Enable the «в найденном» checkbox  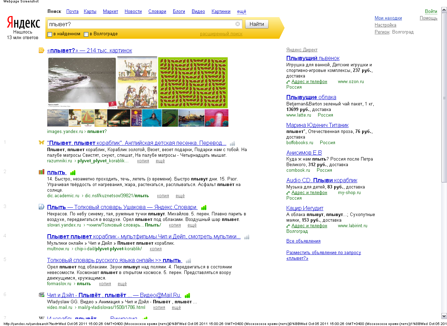pyautogui.click(x=50, y=34)
